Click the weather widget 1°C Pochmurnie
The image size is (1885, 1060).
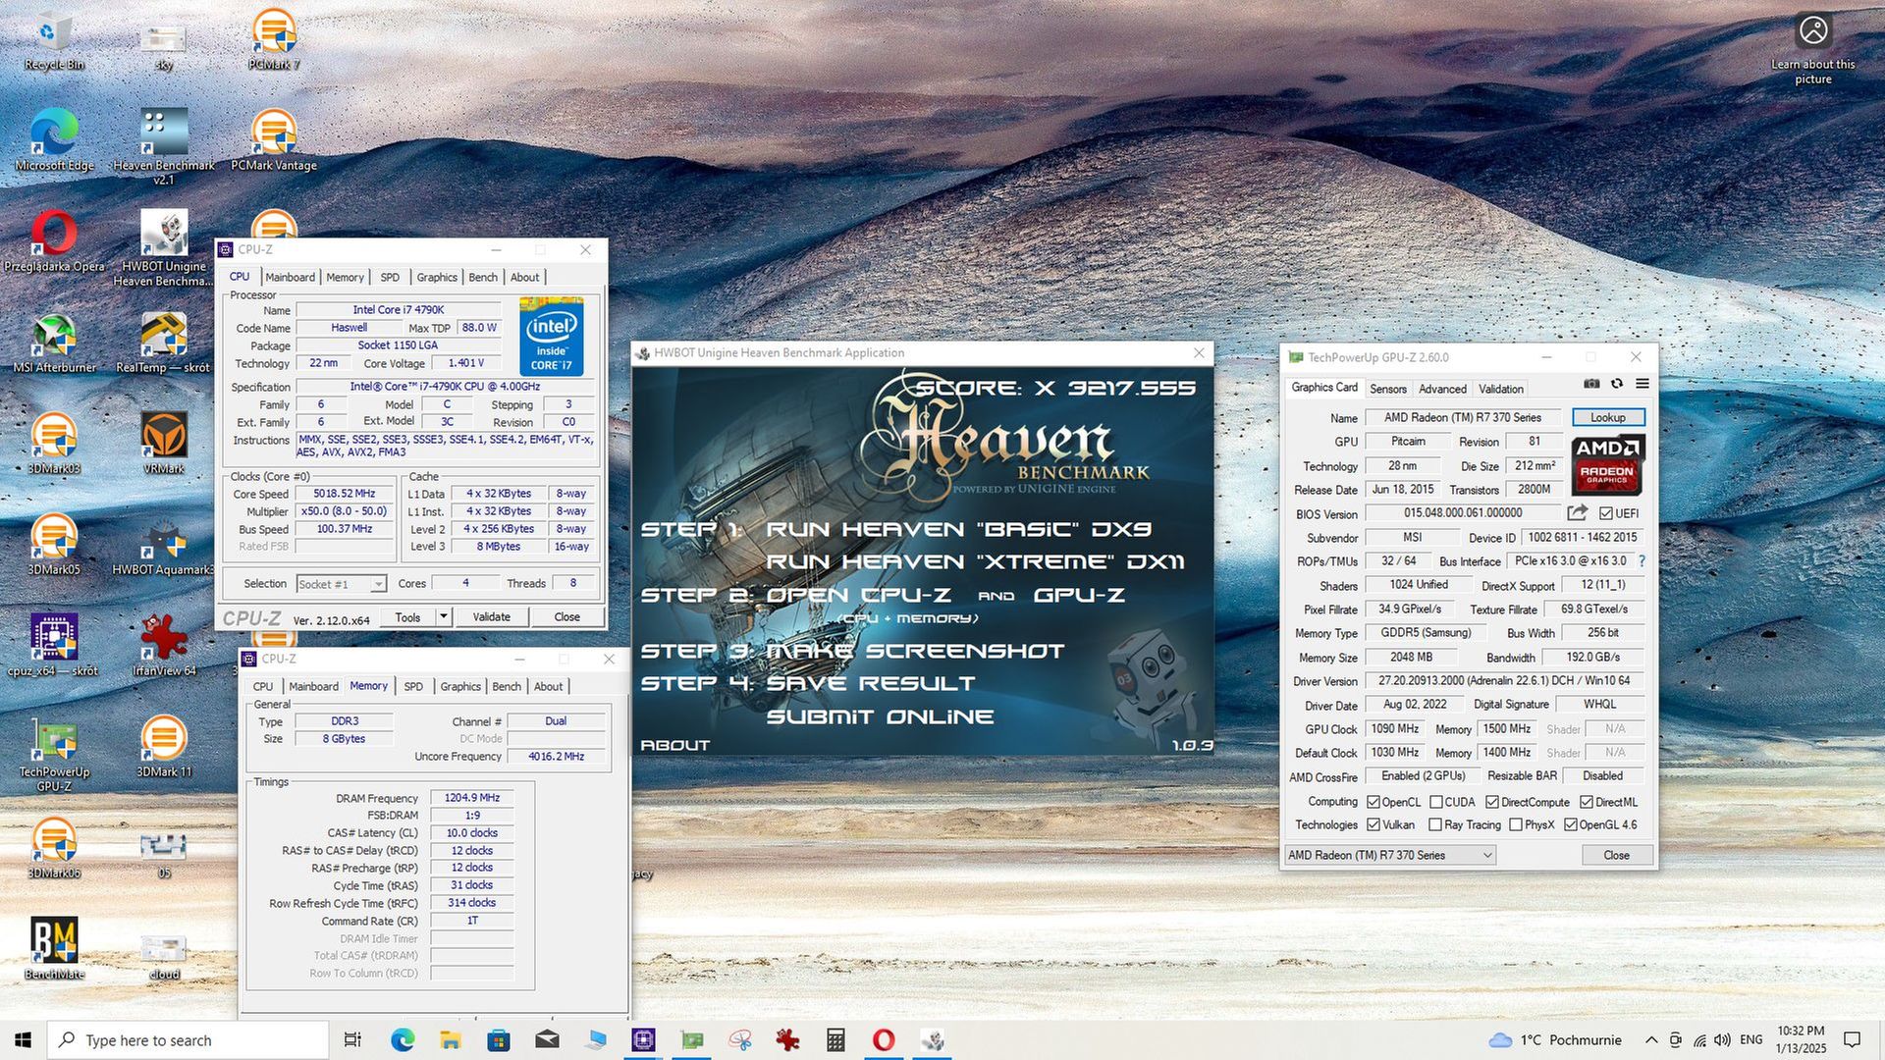coord(1554,1039)
